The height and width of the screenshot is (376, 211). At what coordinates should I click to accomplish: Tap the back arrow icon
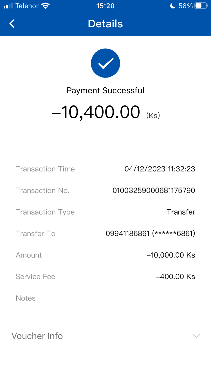[12, 24]
